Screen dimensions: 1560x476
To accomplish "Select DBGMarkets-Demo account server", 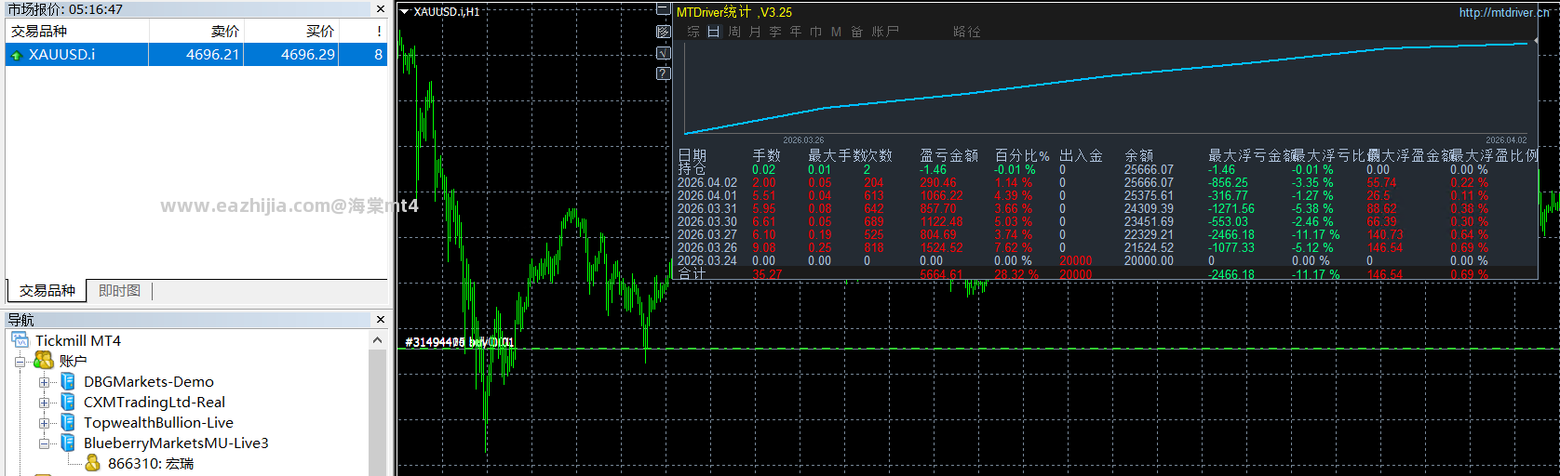I will (x=149, y=381).
